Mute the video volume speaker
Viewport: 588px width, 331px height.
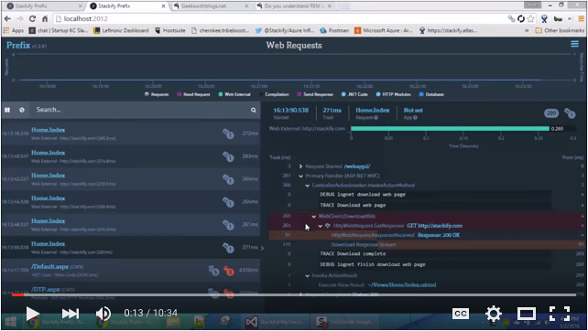[x=103, y=314]
